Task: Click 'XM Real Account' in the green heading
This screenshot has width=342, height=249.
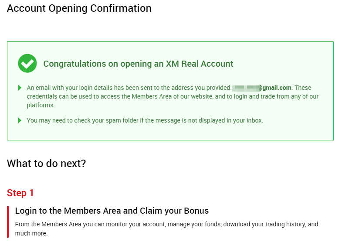Action: click(200, 64)
